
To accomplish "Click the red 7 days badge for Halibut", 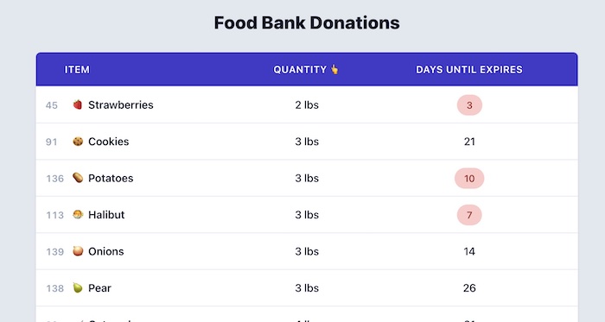I will click(x=469, y=215).
